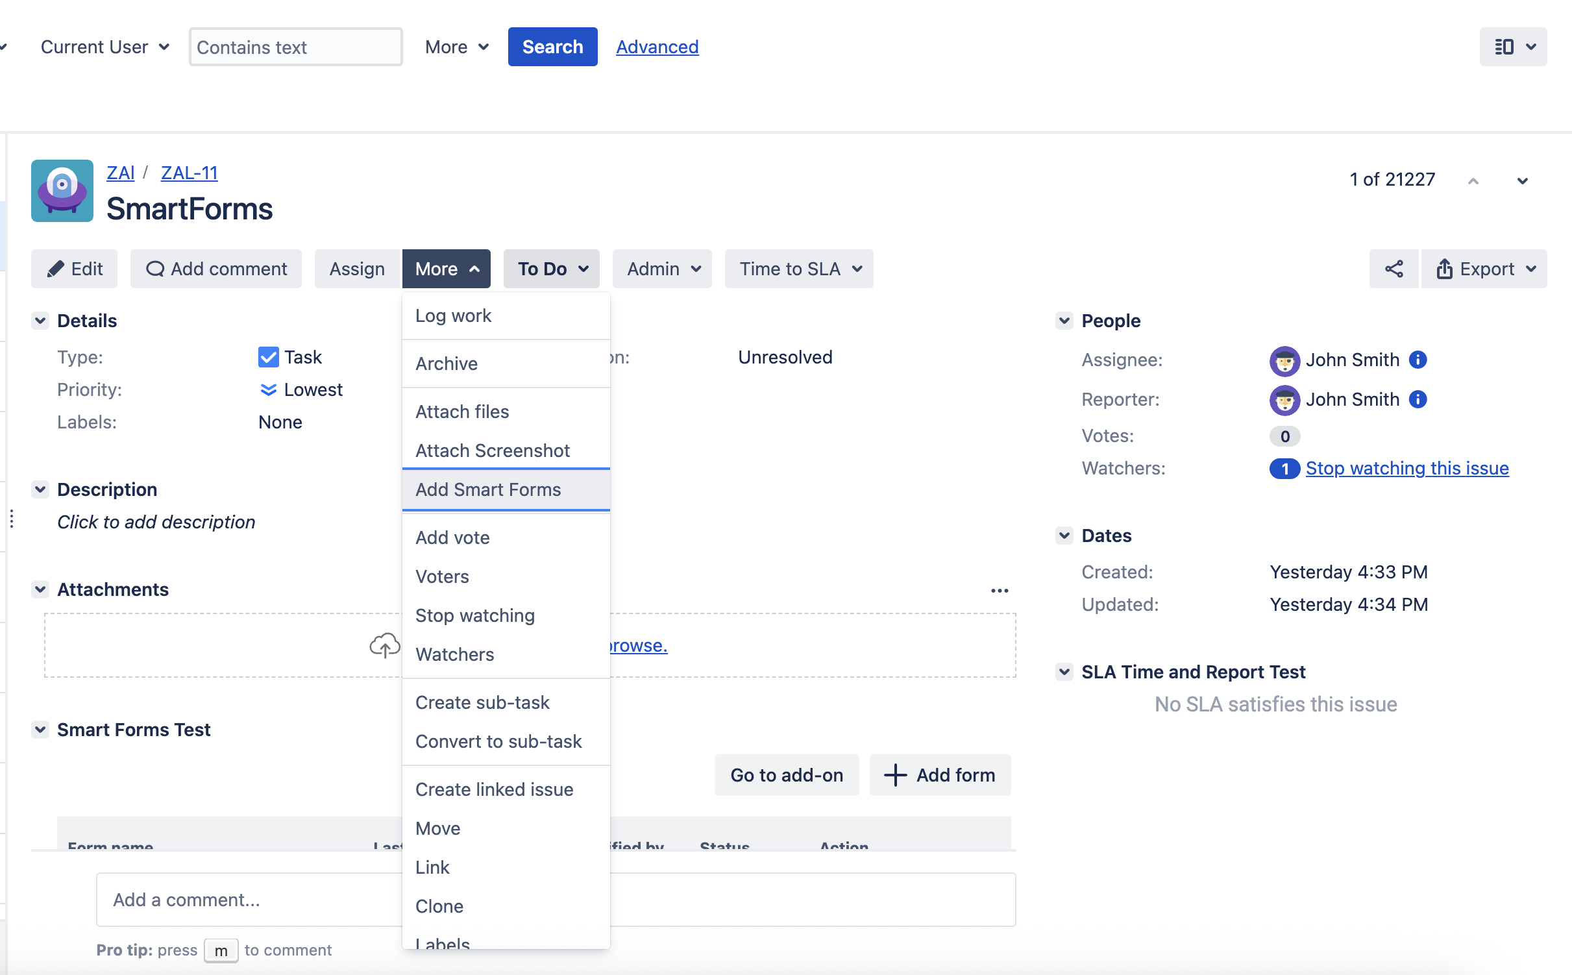The width and height of the screenshot is (1572, 975).
Task: Open the To Do status dropdown
Action: 552,269
